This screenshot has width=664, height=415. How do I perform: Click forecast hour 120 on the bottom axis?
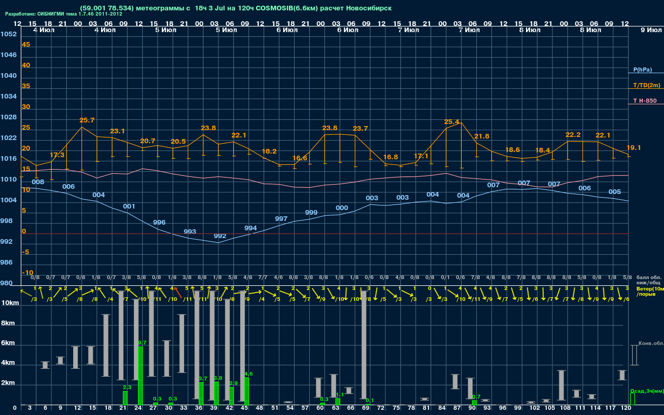(x=626, y=408)
